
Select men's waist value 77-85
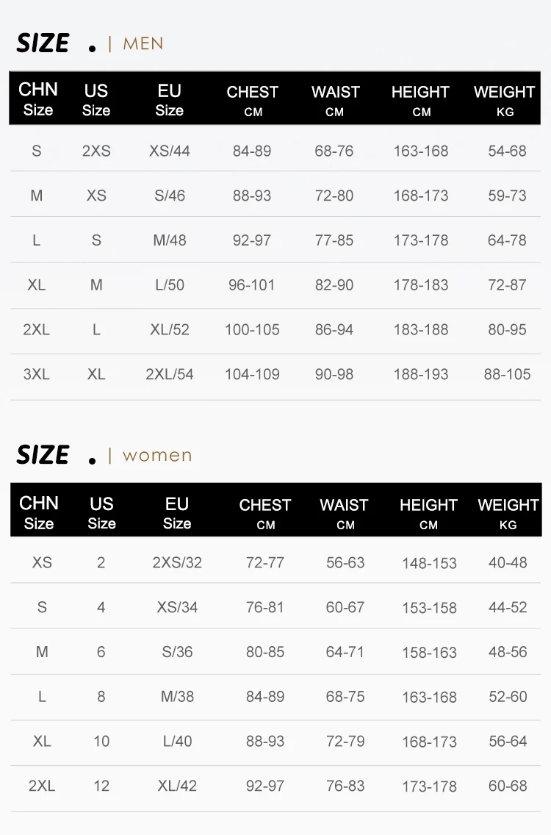pyautogui.click(x=334, y=240)
